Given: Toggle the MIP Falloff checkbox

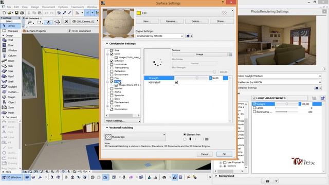Looking at the screenshot, I should (176, 82).
